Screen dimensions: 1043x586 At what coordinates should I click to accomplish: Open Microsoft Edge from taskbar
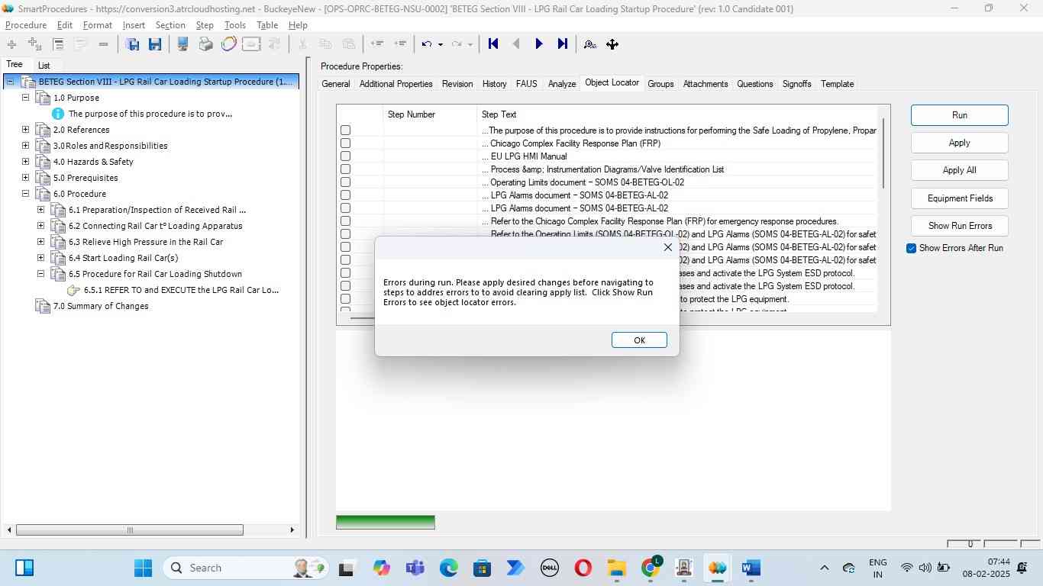pos(449,568)
